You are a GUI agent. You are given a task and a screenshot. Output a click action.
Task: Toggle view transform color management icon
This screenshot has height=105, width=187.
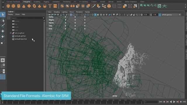pyautogui.click(x=160, y=15)
